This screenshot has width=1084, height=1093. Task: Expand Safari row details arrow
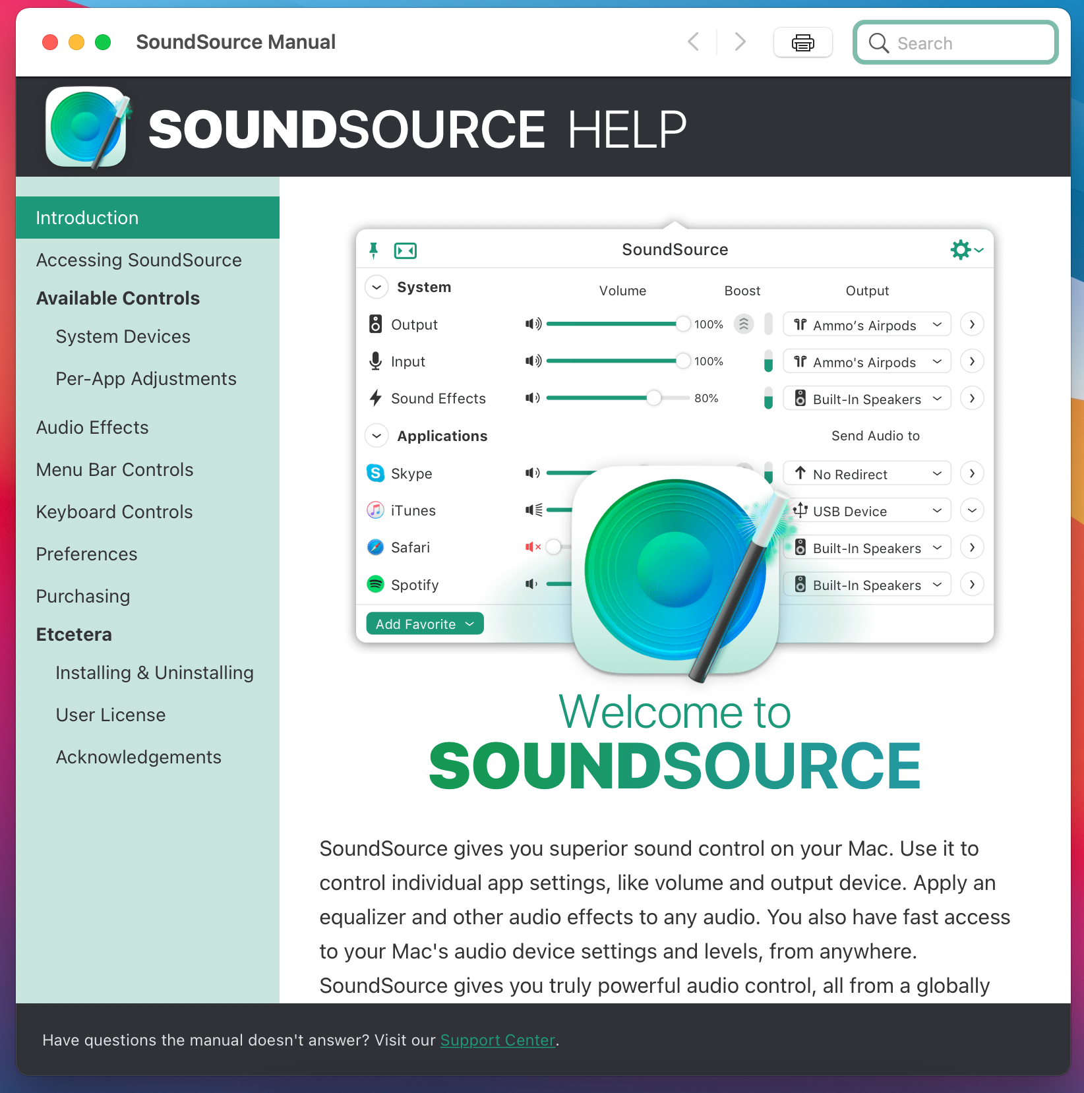pos(972,547)
